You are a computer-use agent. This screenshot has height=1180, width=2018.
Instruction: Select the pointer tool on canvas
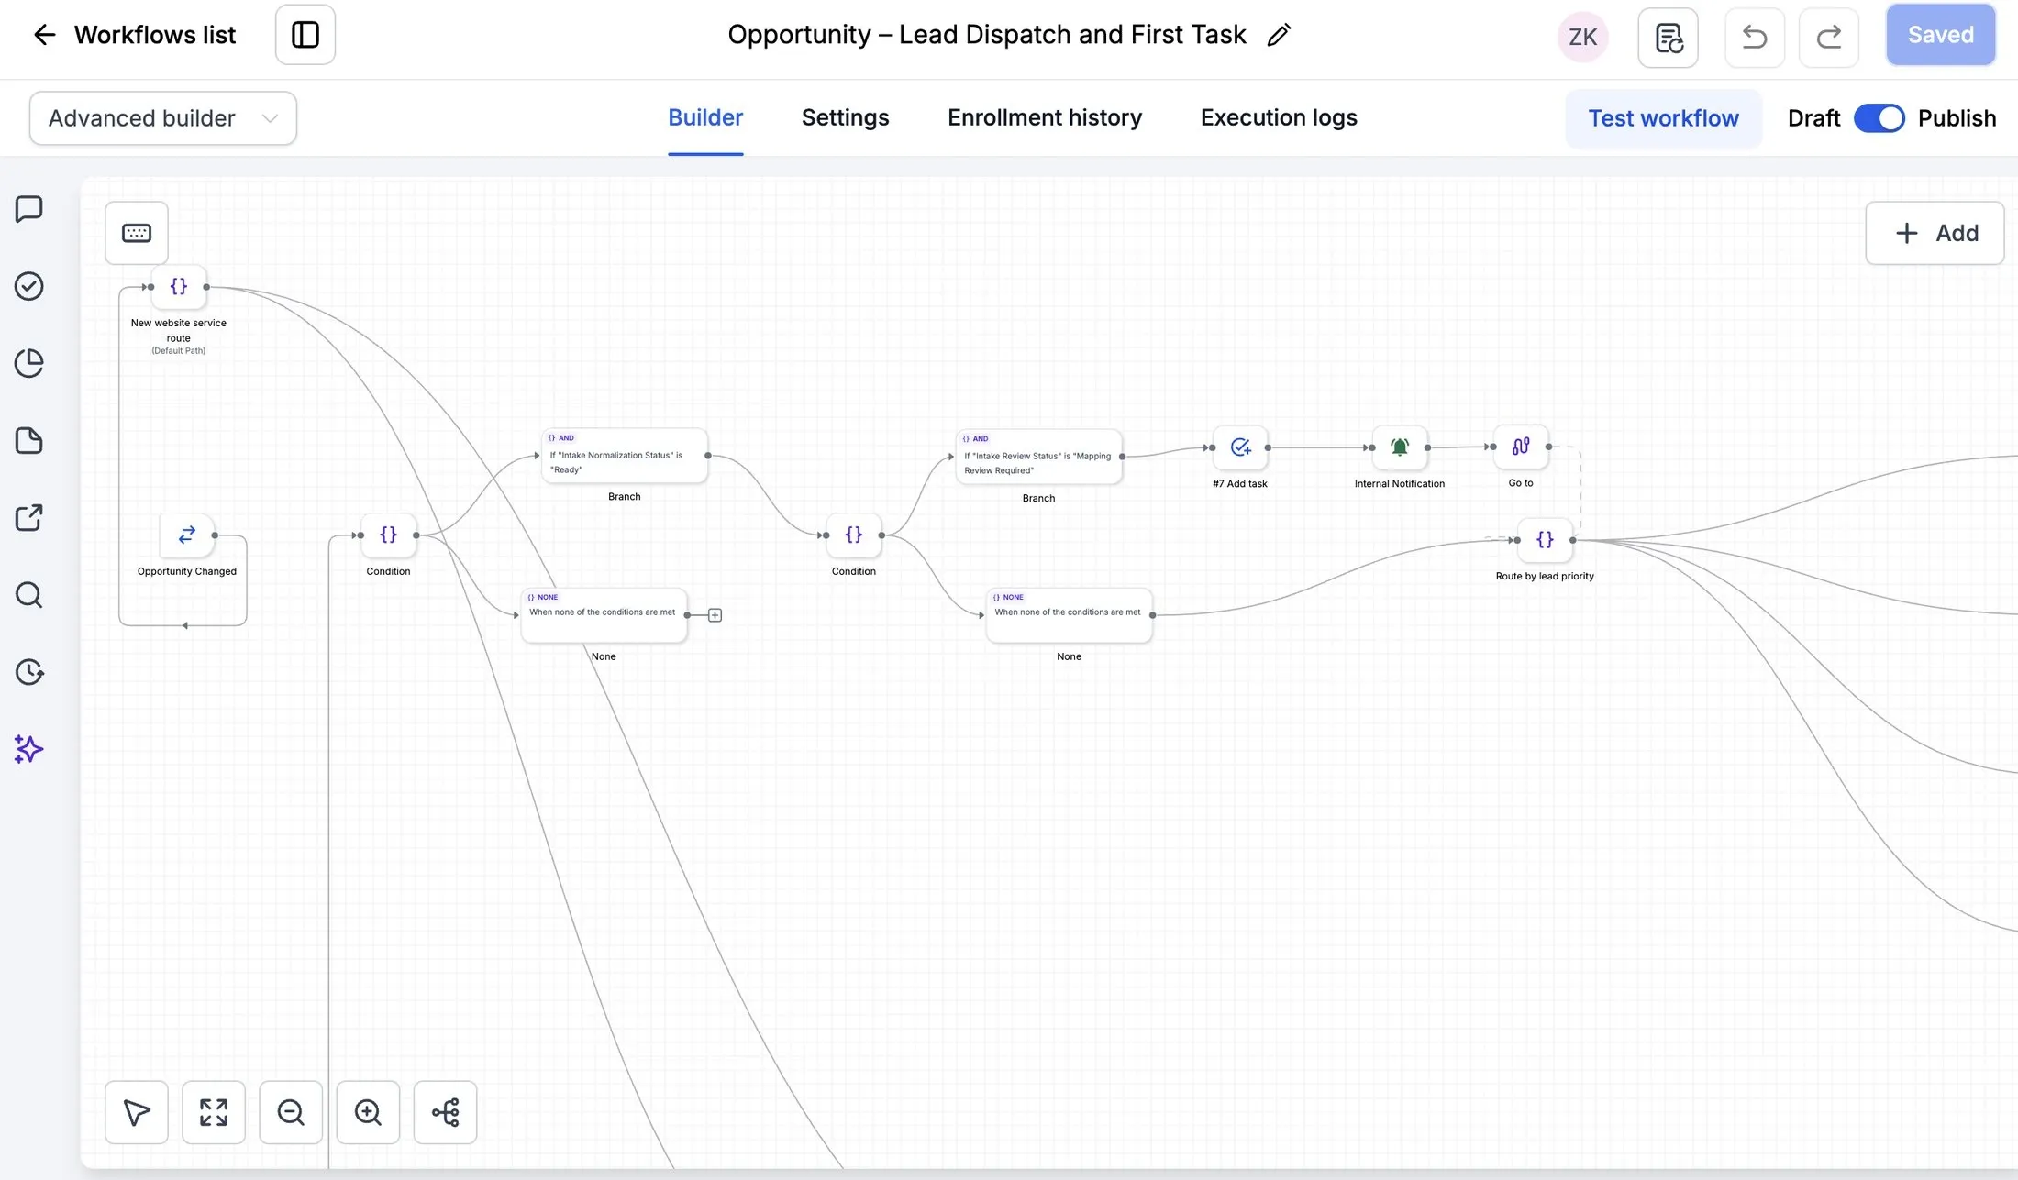[x=137, y=1112]
